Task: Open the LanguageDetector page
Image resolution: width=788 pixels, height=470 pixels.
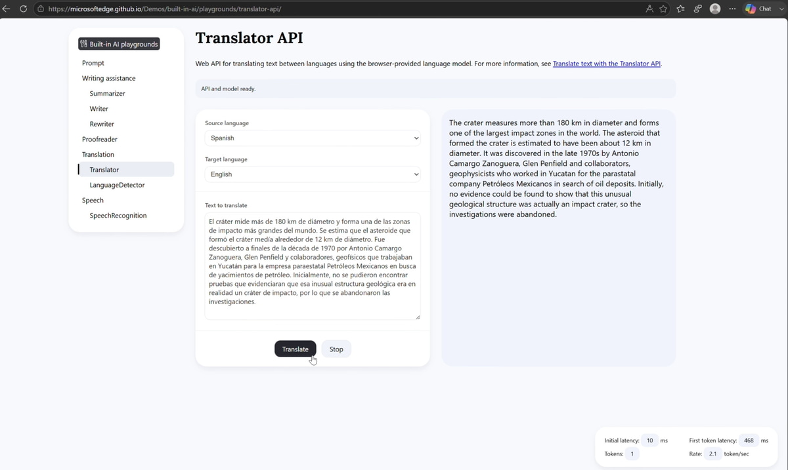Action: point(117,185)
